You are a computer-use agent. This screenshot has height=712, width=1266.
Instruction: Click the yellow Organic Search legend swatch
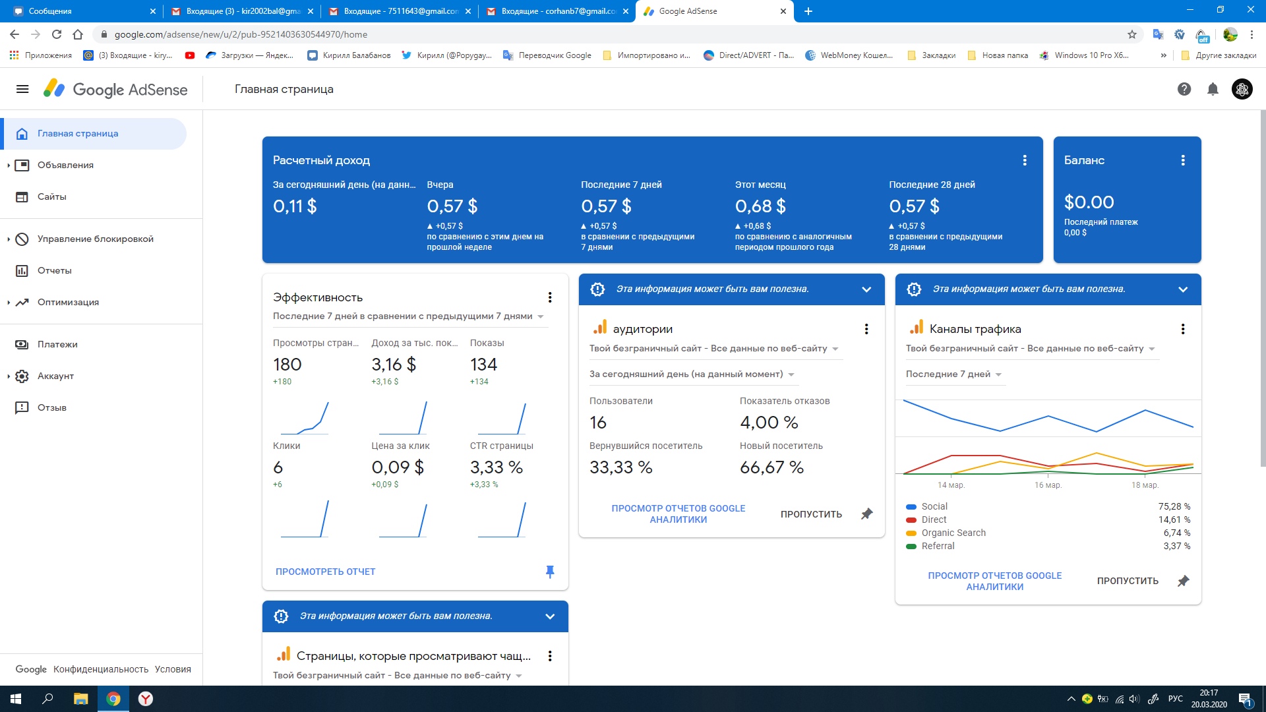911,533
